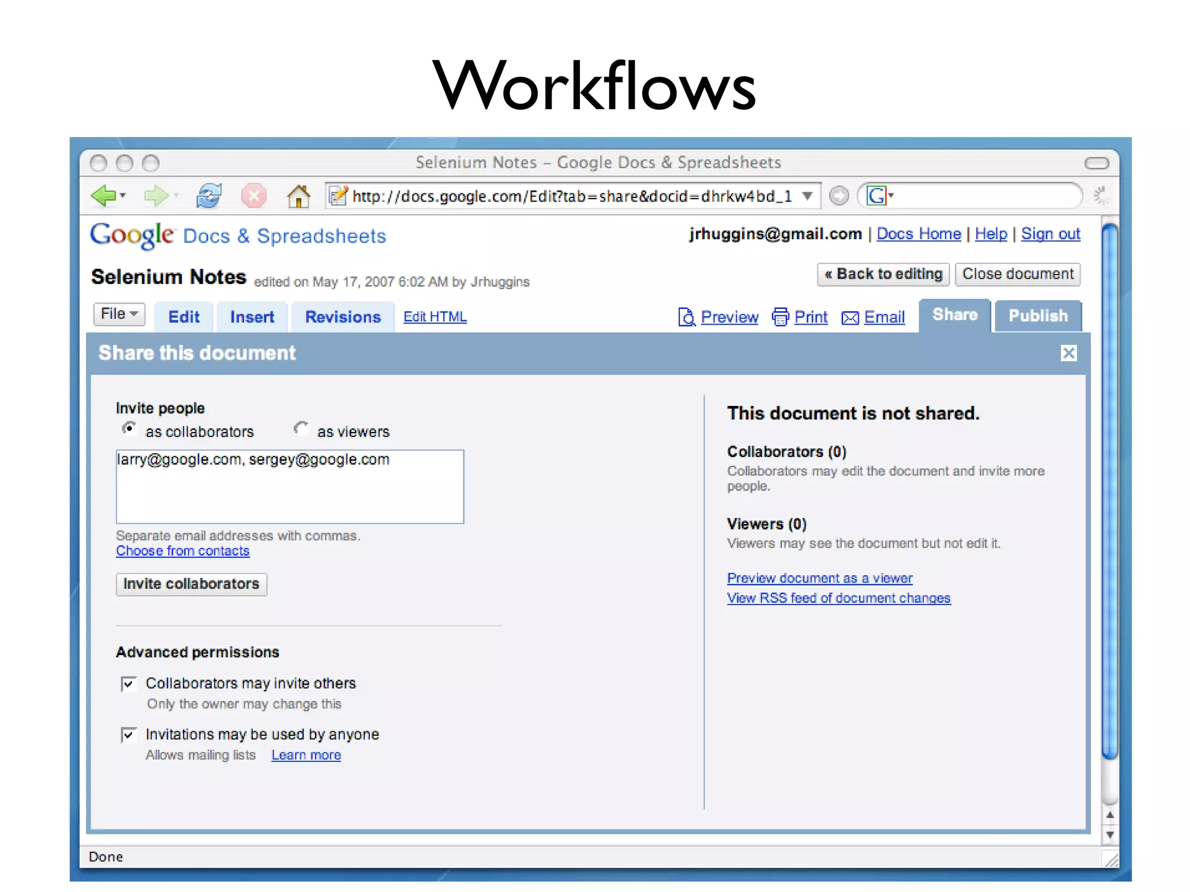Click the browser Forward arrow

(156, 196)
